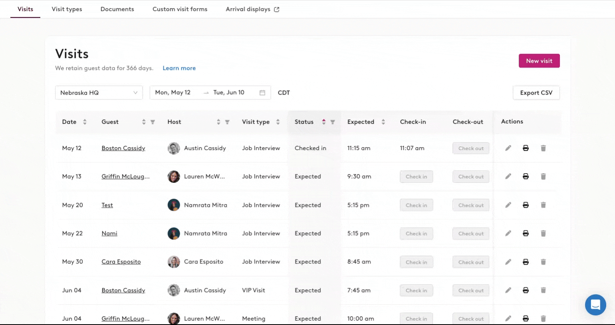Image resolution: width=615 pixels, height=325 pixels.
Task: Edit the Jun 04 VIP Visit row
Action: point(508,290)
